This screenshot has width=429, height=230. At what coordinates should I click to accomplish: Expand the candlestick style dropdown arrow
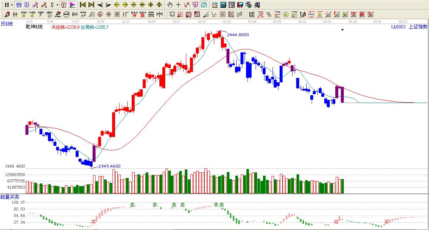(x=57, y=5)
